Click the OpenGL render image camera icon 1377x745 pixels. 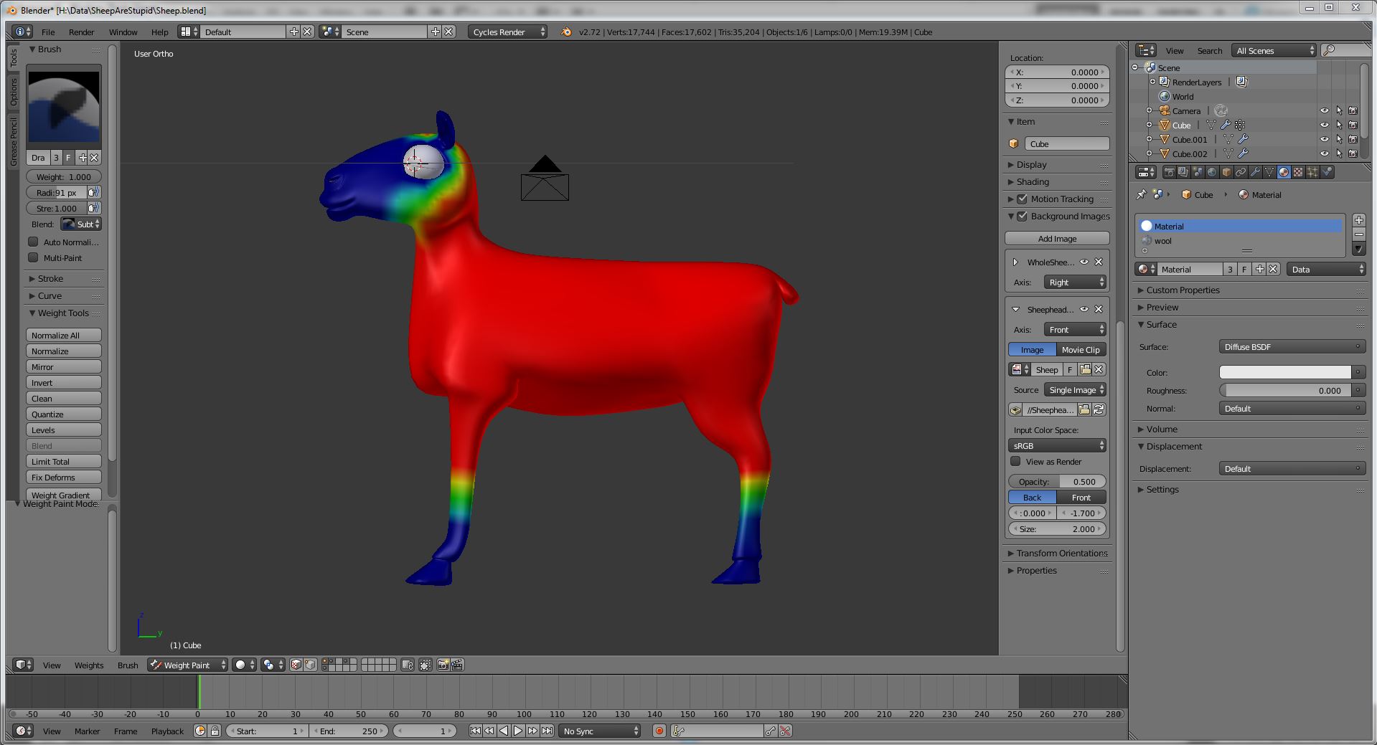[443, 665]
